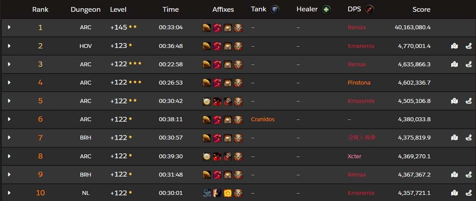Viewport: 476px width, 201px height.
Task: Expand the rank 1 run details arrow
Action: click(9, 27)
